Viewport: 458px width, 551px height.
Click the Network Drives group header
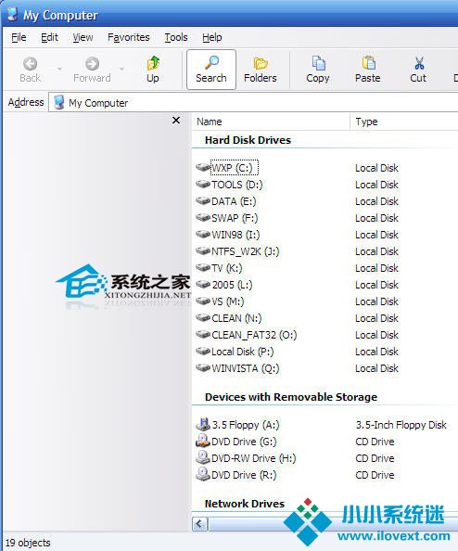coord(245,504)
